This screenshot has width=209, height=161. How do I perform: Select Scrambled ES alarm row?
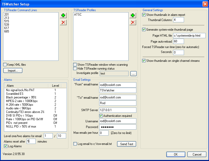(35, 94)
